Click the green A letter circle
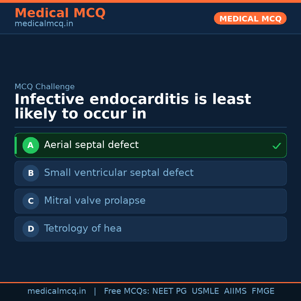This screenshot has height=301, width=301. [31, 145]
